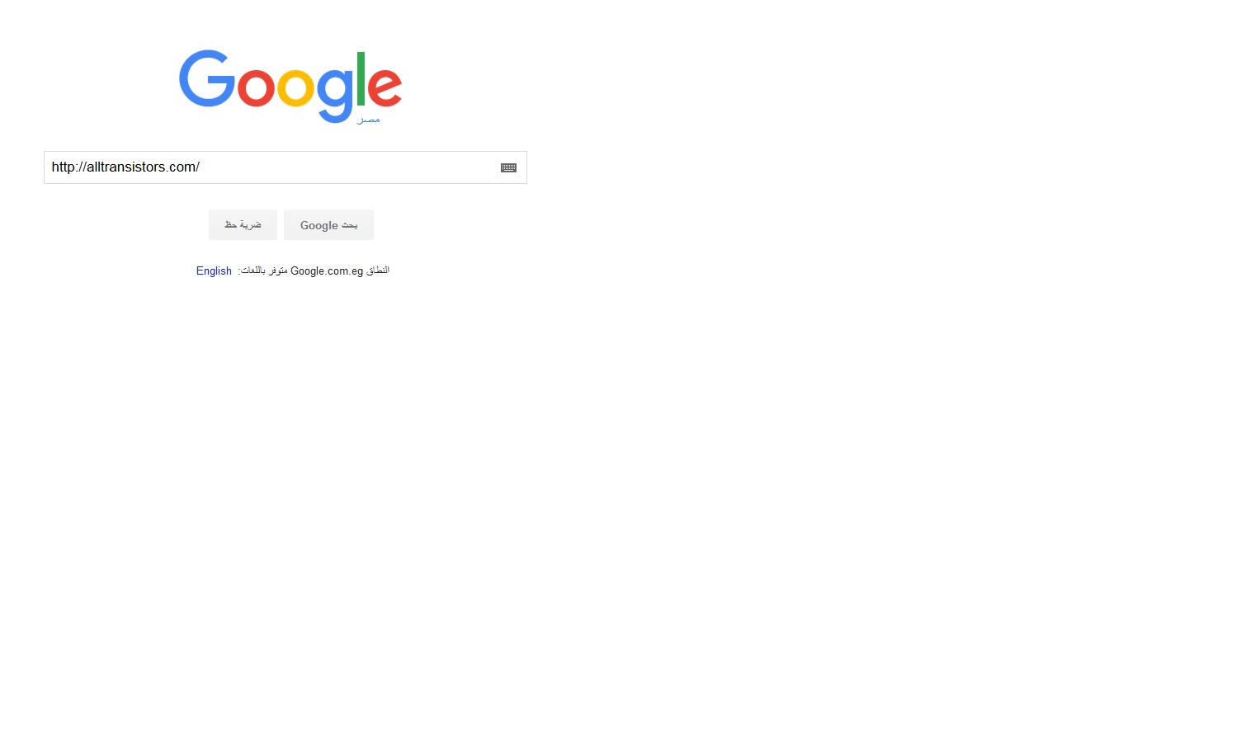
Task: Click the Arabic 'مصر' label under the logo
Action: coord(368,120)
